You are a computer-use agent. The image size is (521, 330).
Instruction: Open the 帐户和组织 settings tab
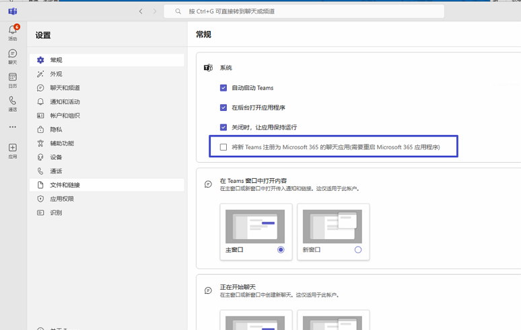pos(106,116)
